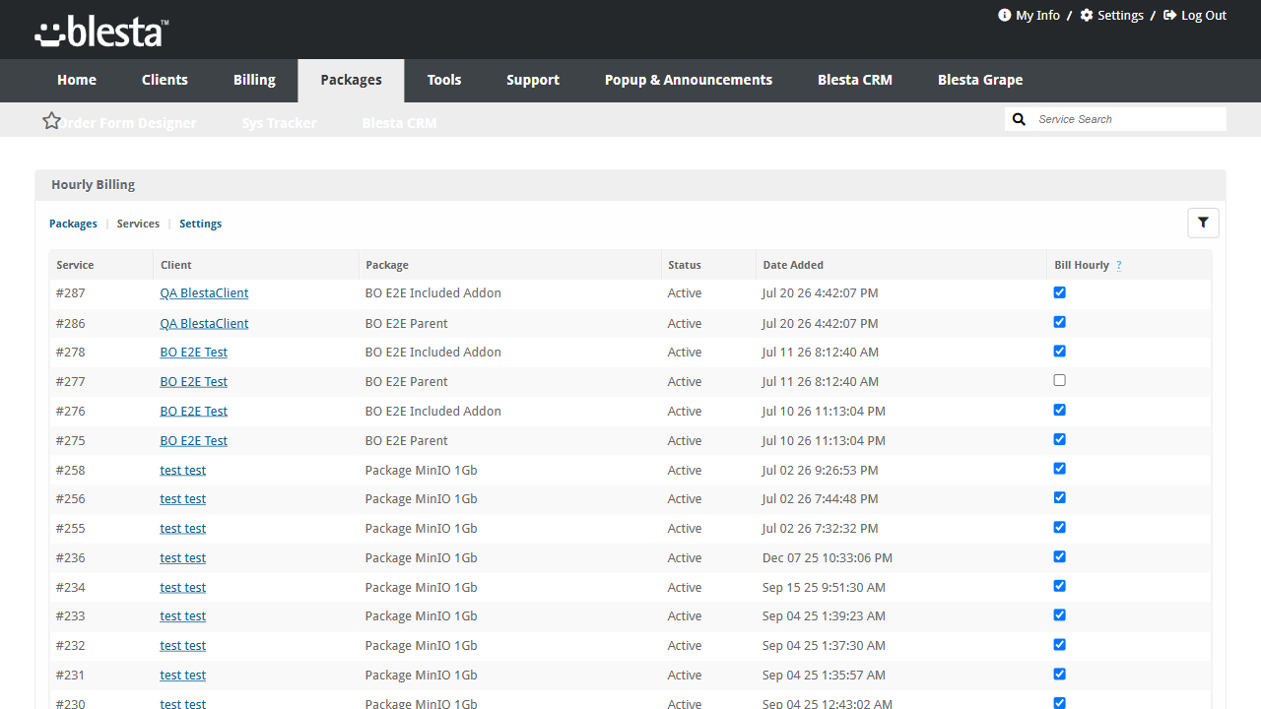
Task: Click date Dec 07 25 10:33:06 PM
Action: pyautogui.click(x=828, y=557)
